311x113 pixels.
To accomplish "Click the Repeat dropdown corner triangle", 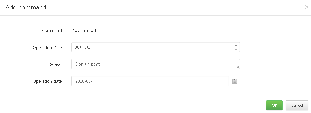I will click(237, 67).
